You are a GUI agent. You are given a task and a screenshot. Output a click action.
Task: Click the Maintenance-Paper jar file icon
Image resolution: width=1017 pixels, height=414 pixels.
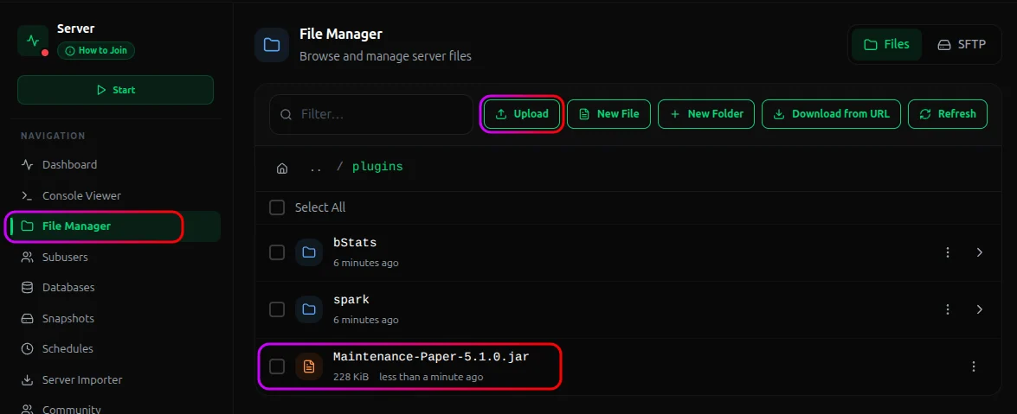click(x=309, y=366)
